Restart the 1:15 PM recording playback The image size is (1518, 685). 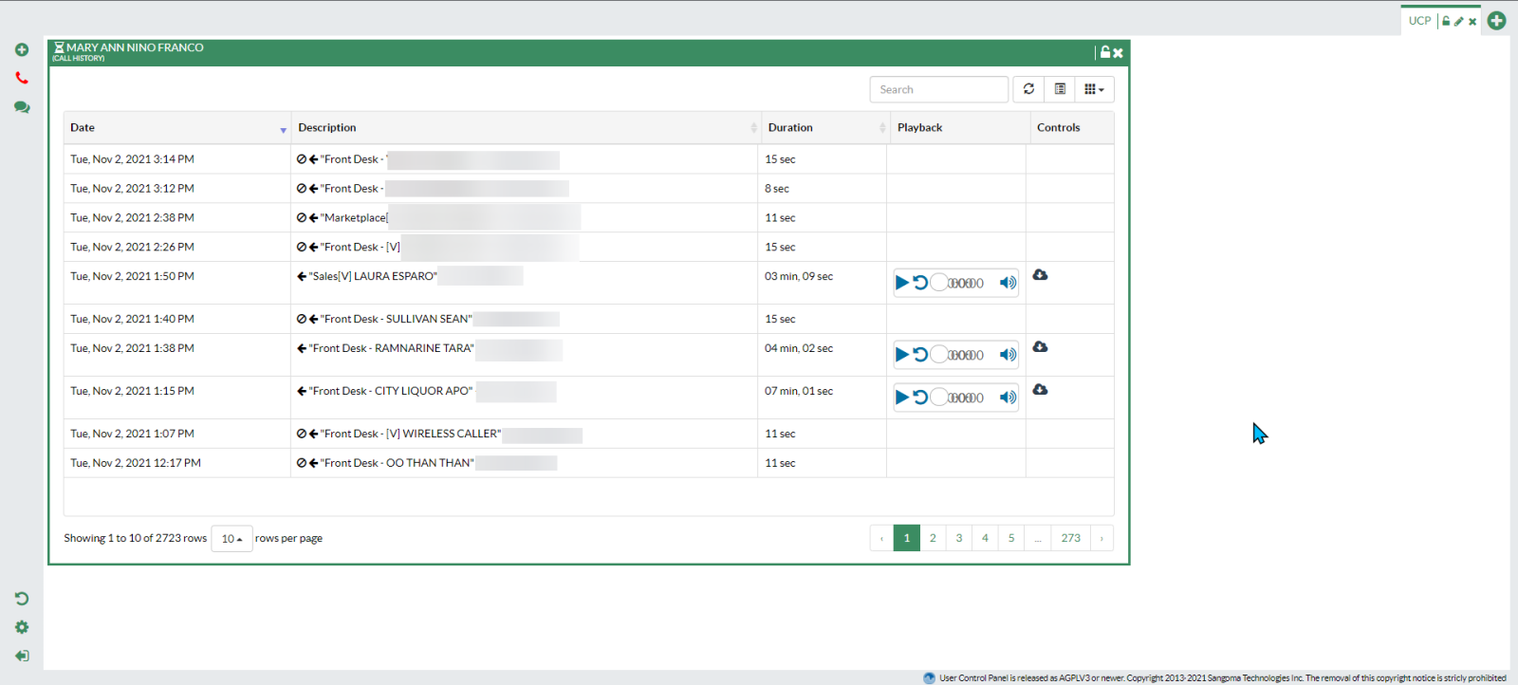pos(920,398)
